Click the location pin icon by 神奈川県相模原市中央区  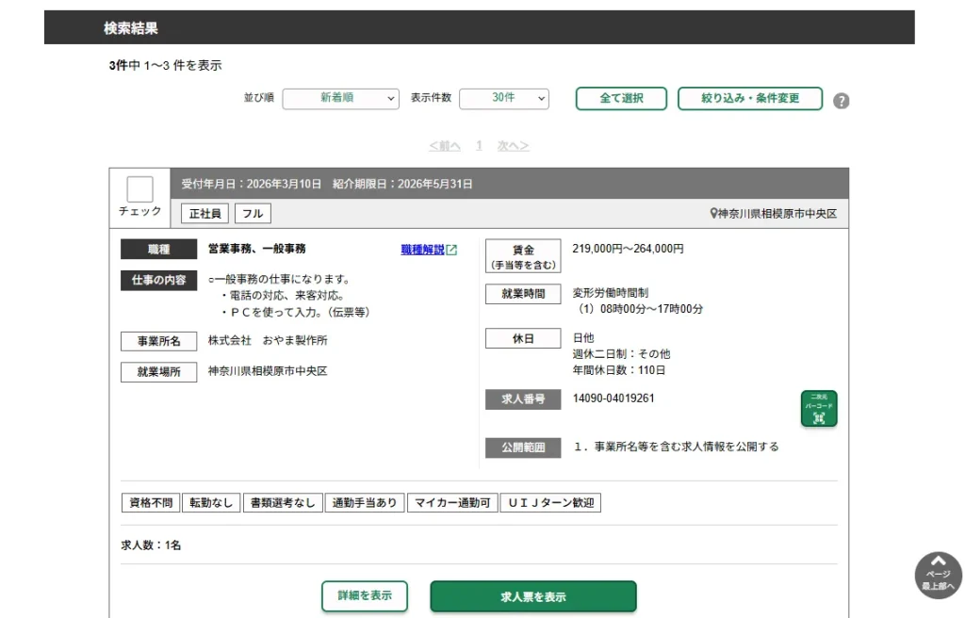(713, 213)
